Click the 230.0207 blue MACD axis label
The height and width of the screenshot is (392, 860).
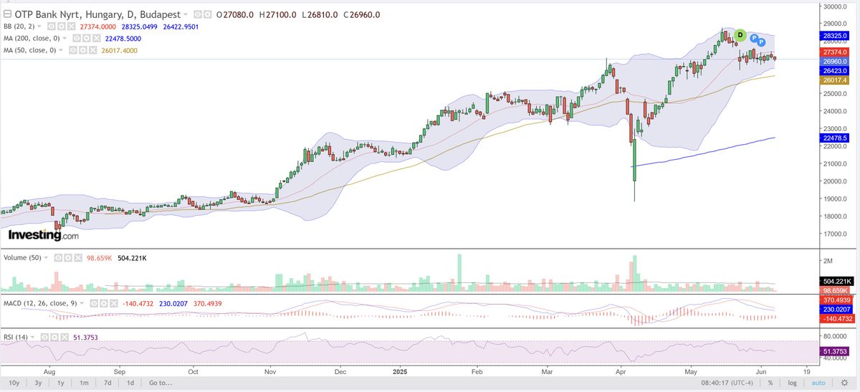point(836,309)
